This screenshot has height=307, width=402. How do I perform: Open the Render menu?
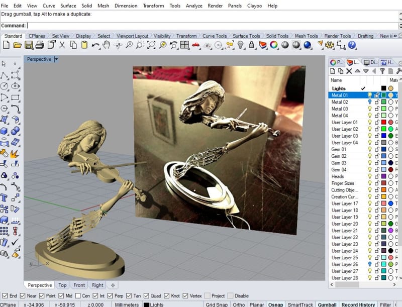pyautogui.click(x=215, y=6)
